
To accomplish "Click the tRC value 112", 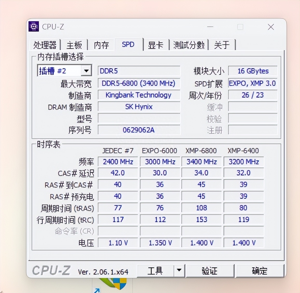I will click(160, 219).
